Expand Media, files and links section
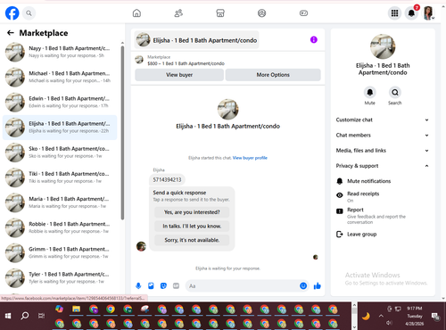 click(x=383, y=151)
